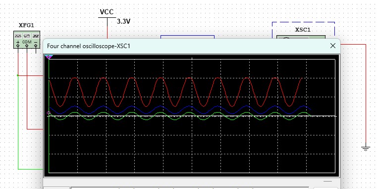Click the triangle waveform icon on XFG1
The height and width of the screenshot is (189, 377).
(18, 36)
